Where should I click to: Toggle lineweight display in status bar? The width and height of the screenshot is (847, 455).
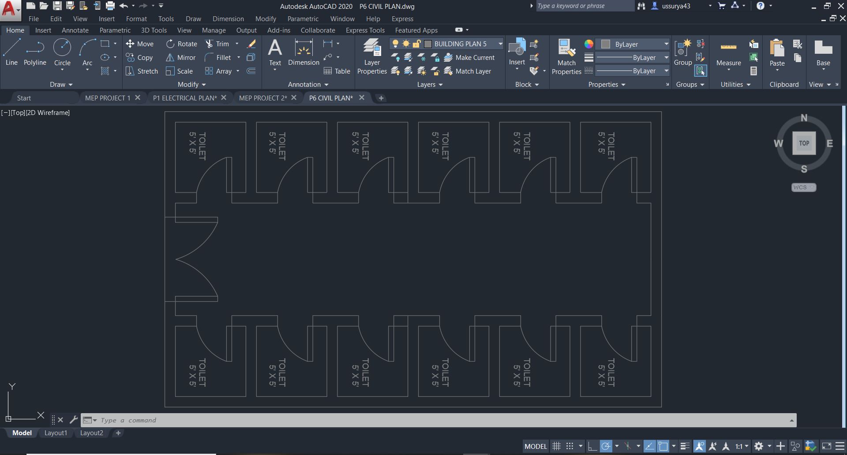coord(685,446)
